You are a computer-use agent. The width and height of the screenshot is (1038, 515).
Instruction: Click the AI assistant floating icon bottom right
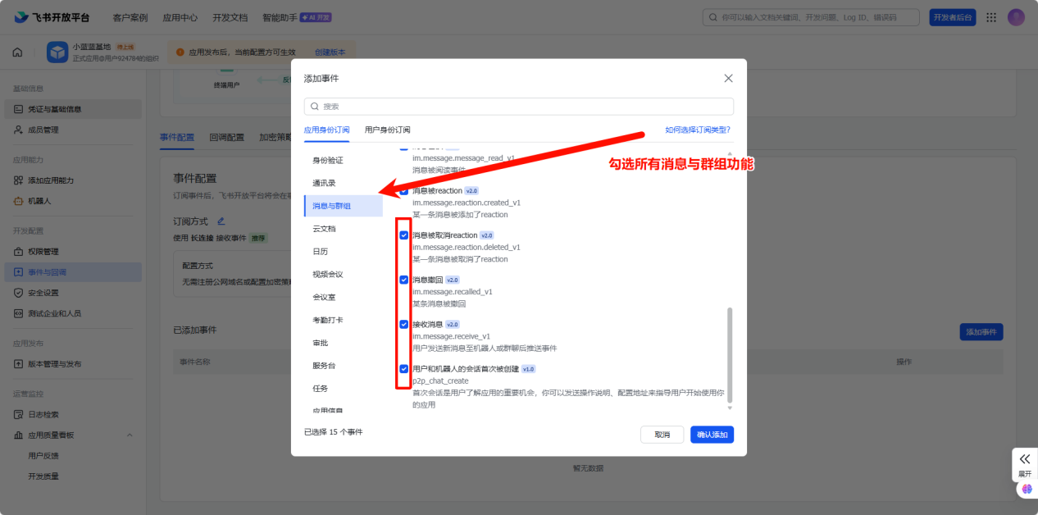1027,489
